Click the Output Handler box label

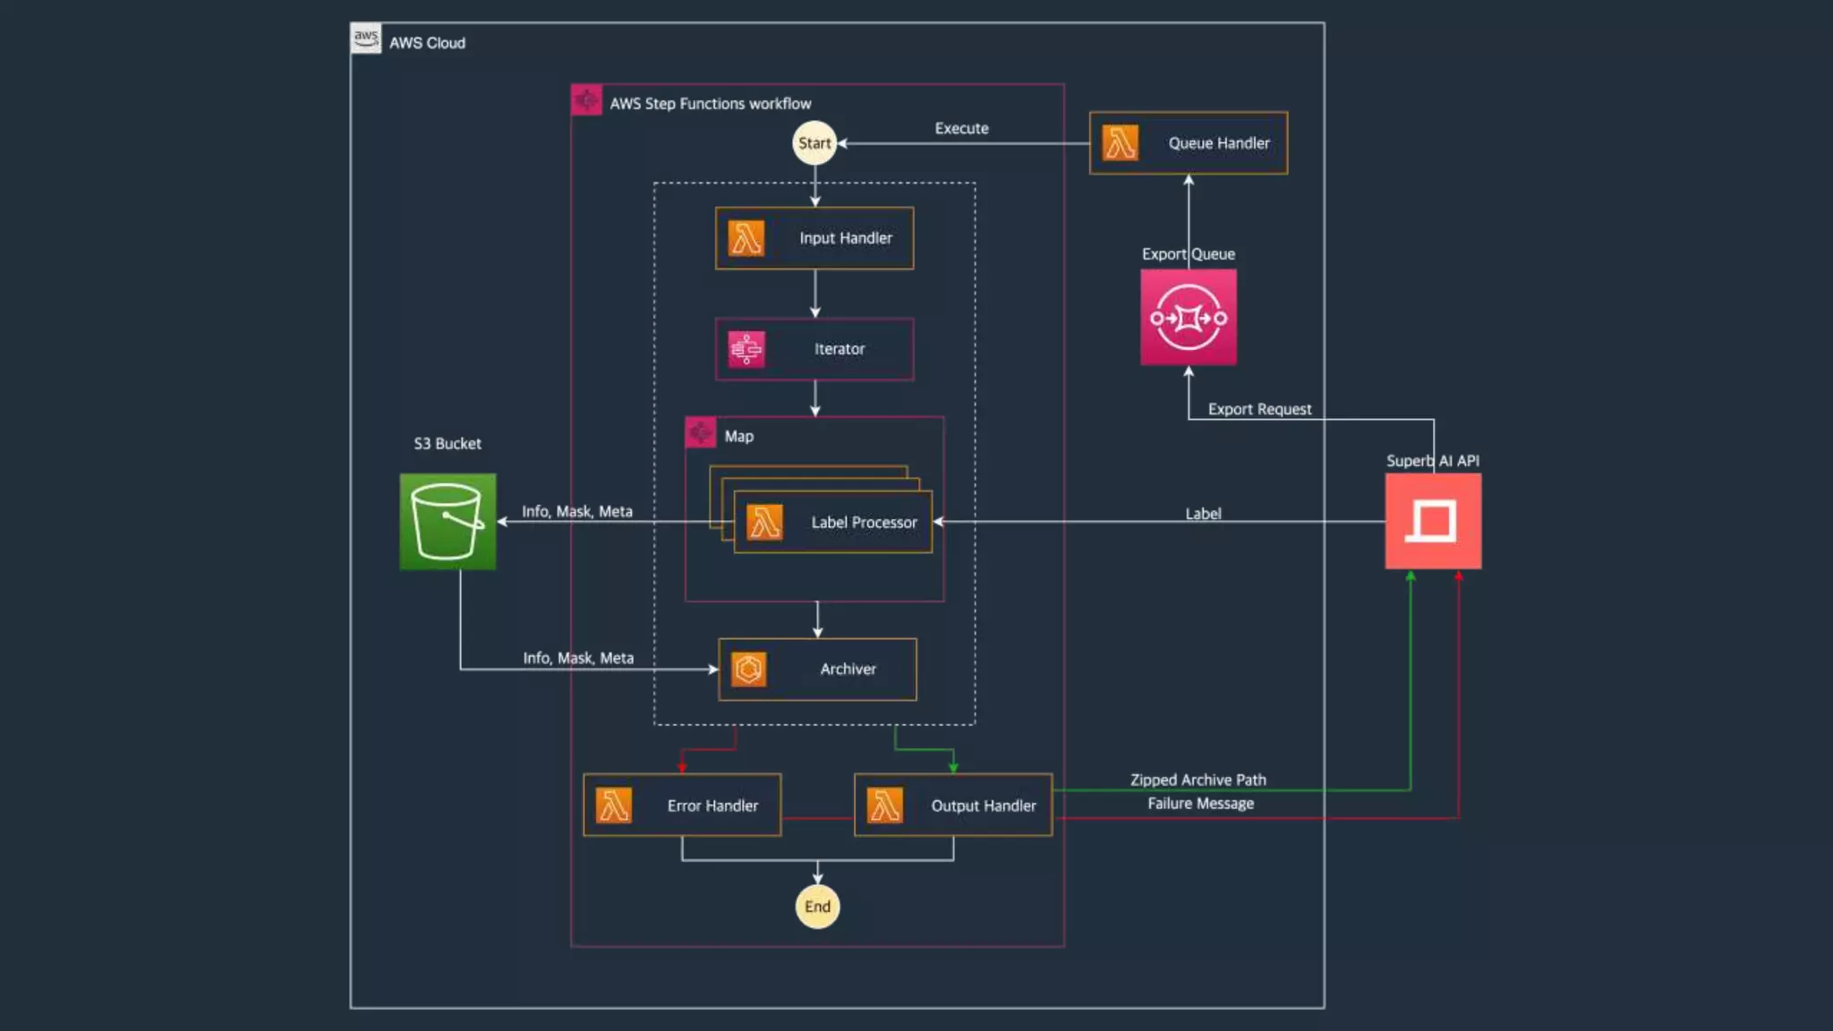[983, 805]
